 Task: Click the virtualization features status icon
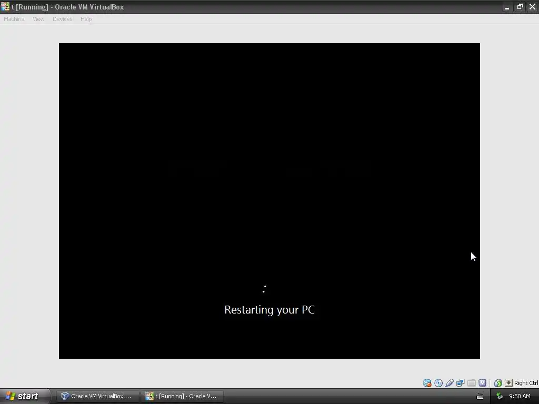pyautogui.click(x=482, y=383)
